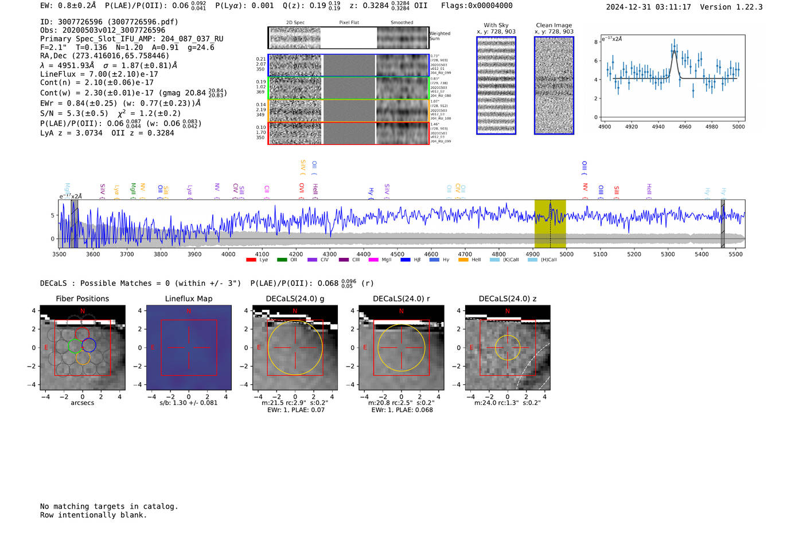Click the 'EWr: 1. PLAE: 0.068' caption

pos(402,410)
